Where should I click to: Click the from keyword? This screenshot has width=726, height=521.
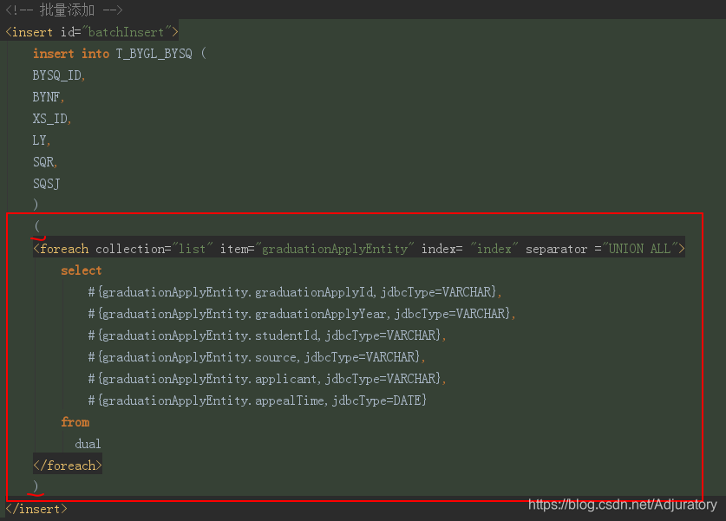click(75, 422)
